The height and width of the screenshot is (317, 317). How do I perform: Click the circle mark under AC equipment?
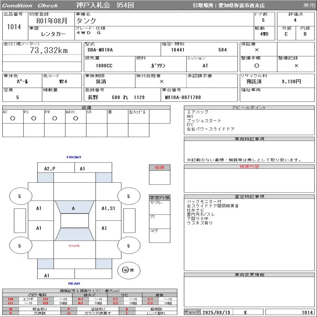click(13, 118)
